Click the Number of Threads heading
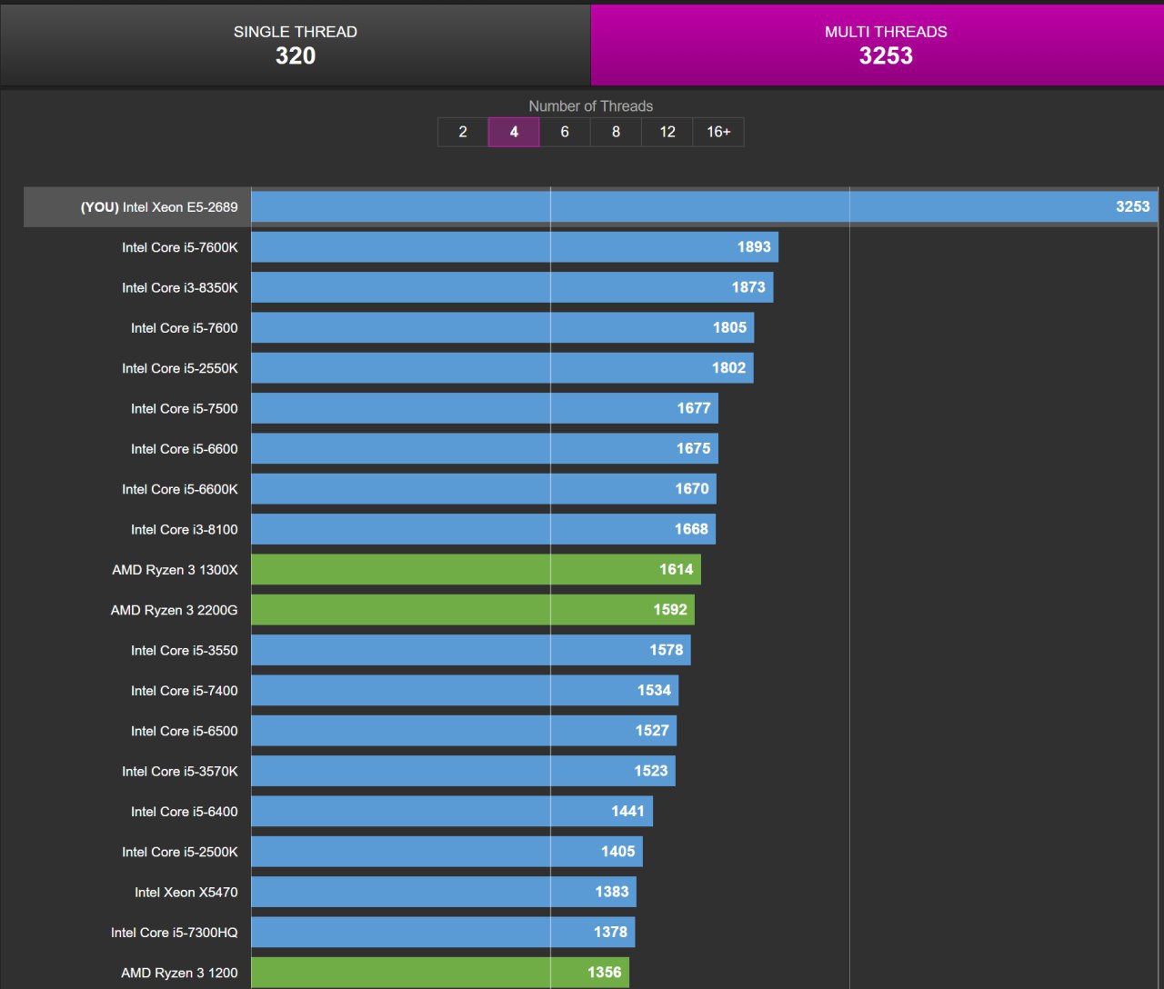This screenshot has width=1164, height=989. click(x=591, y=106)
